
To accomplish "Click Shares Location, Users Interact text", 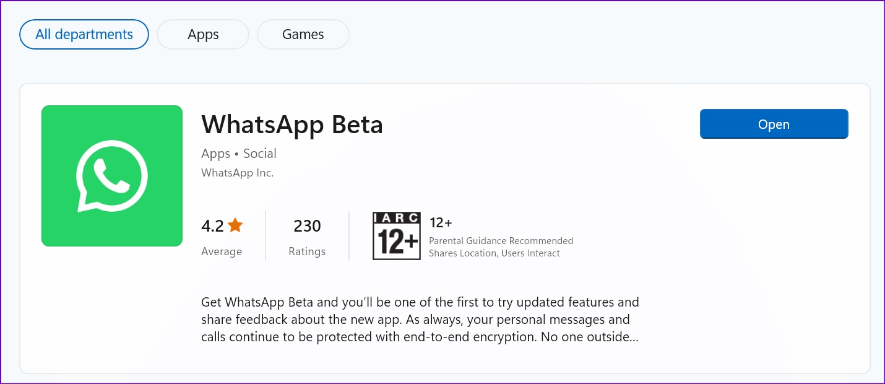I will click(x=494, y=253).
